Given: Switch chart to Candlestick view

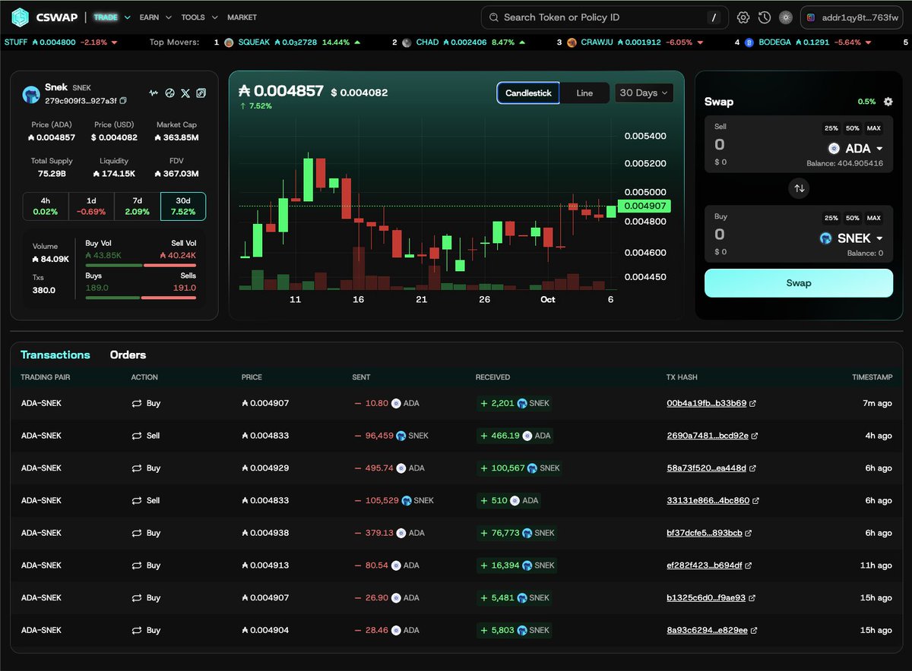Looking at the screenshot, I should point(528,93).
